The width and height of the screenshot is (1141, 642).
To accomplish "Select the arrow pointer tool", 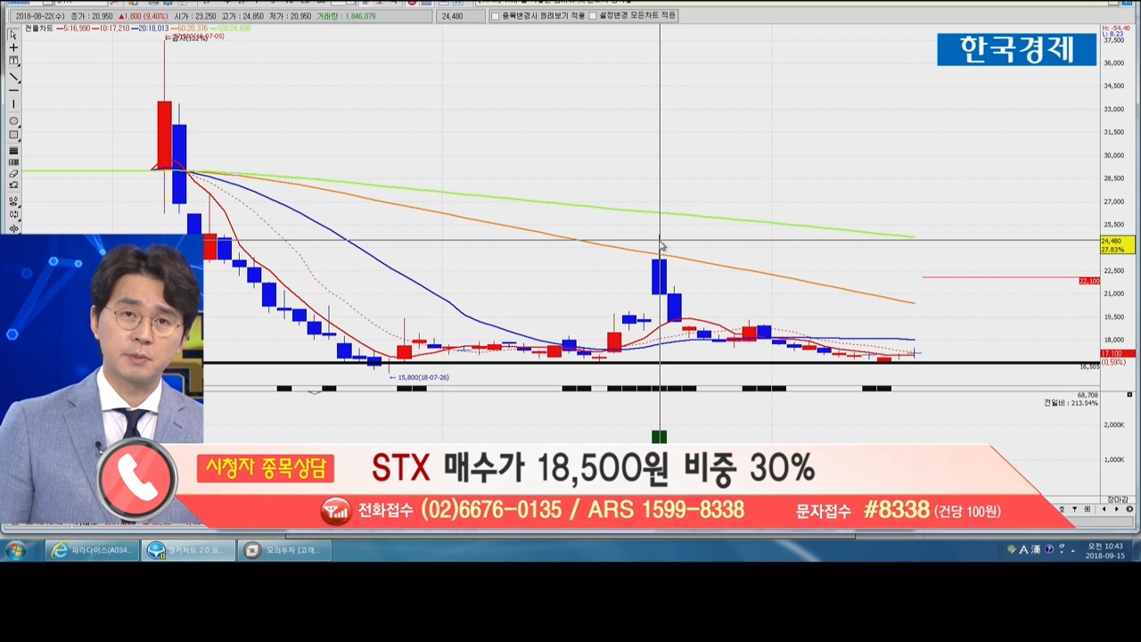I will pos(13,34).
